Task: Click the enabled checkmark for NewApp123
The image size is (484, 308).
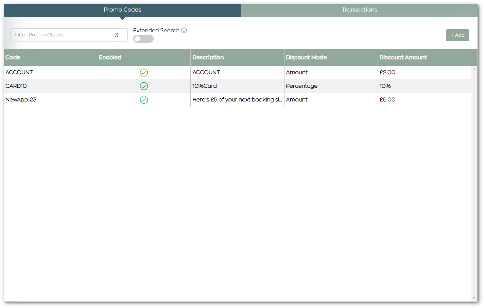Action: click(x=144, y=100)
